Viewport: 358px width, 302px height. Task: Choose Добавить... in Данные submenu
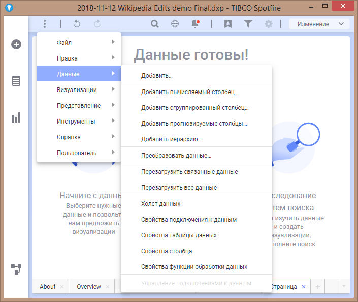pos(197,75)
